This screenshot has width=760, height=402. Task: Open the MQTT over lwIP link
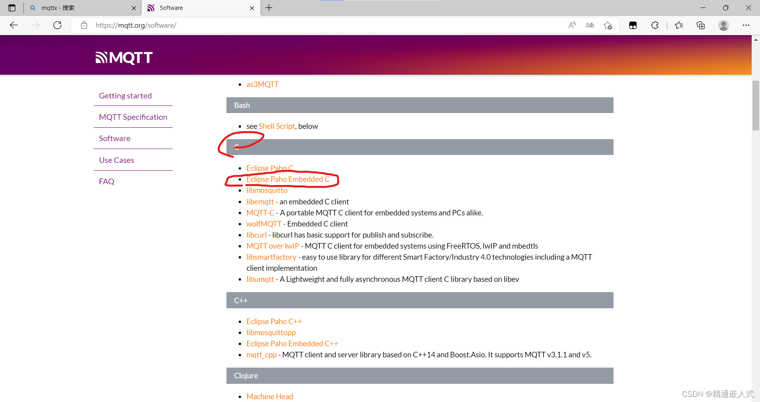click(273, 246)
